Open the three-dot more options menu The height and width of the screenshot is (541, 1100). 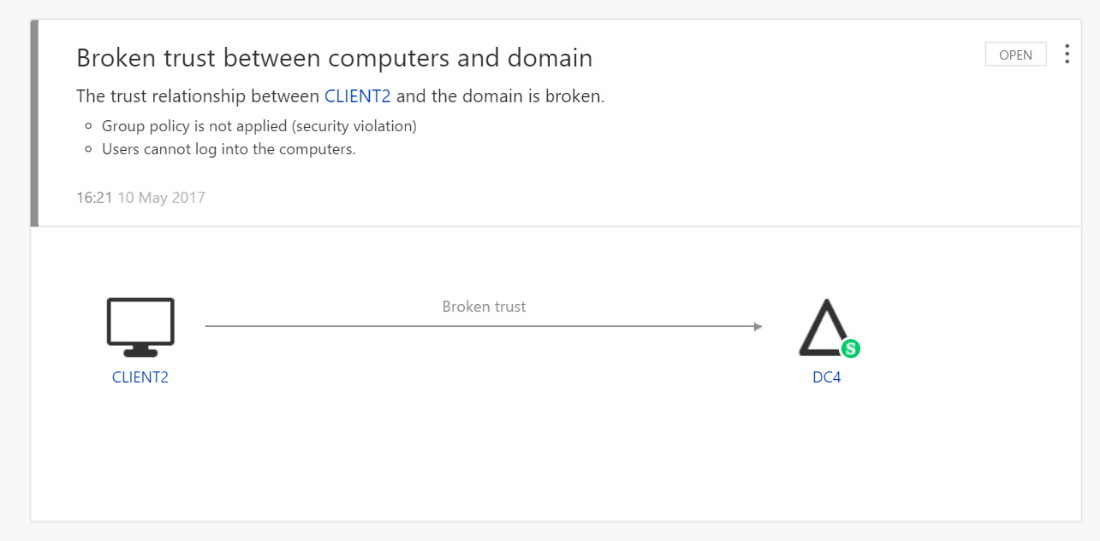pyautogui.click(x=1067, y=54)
